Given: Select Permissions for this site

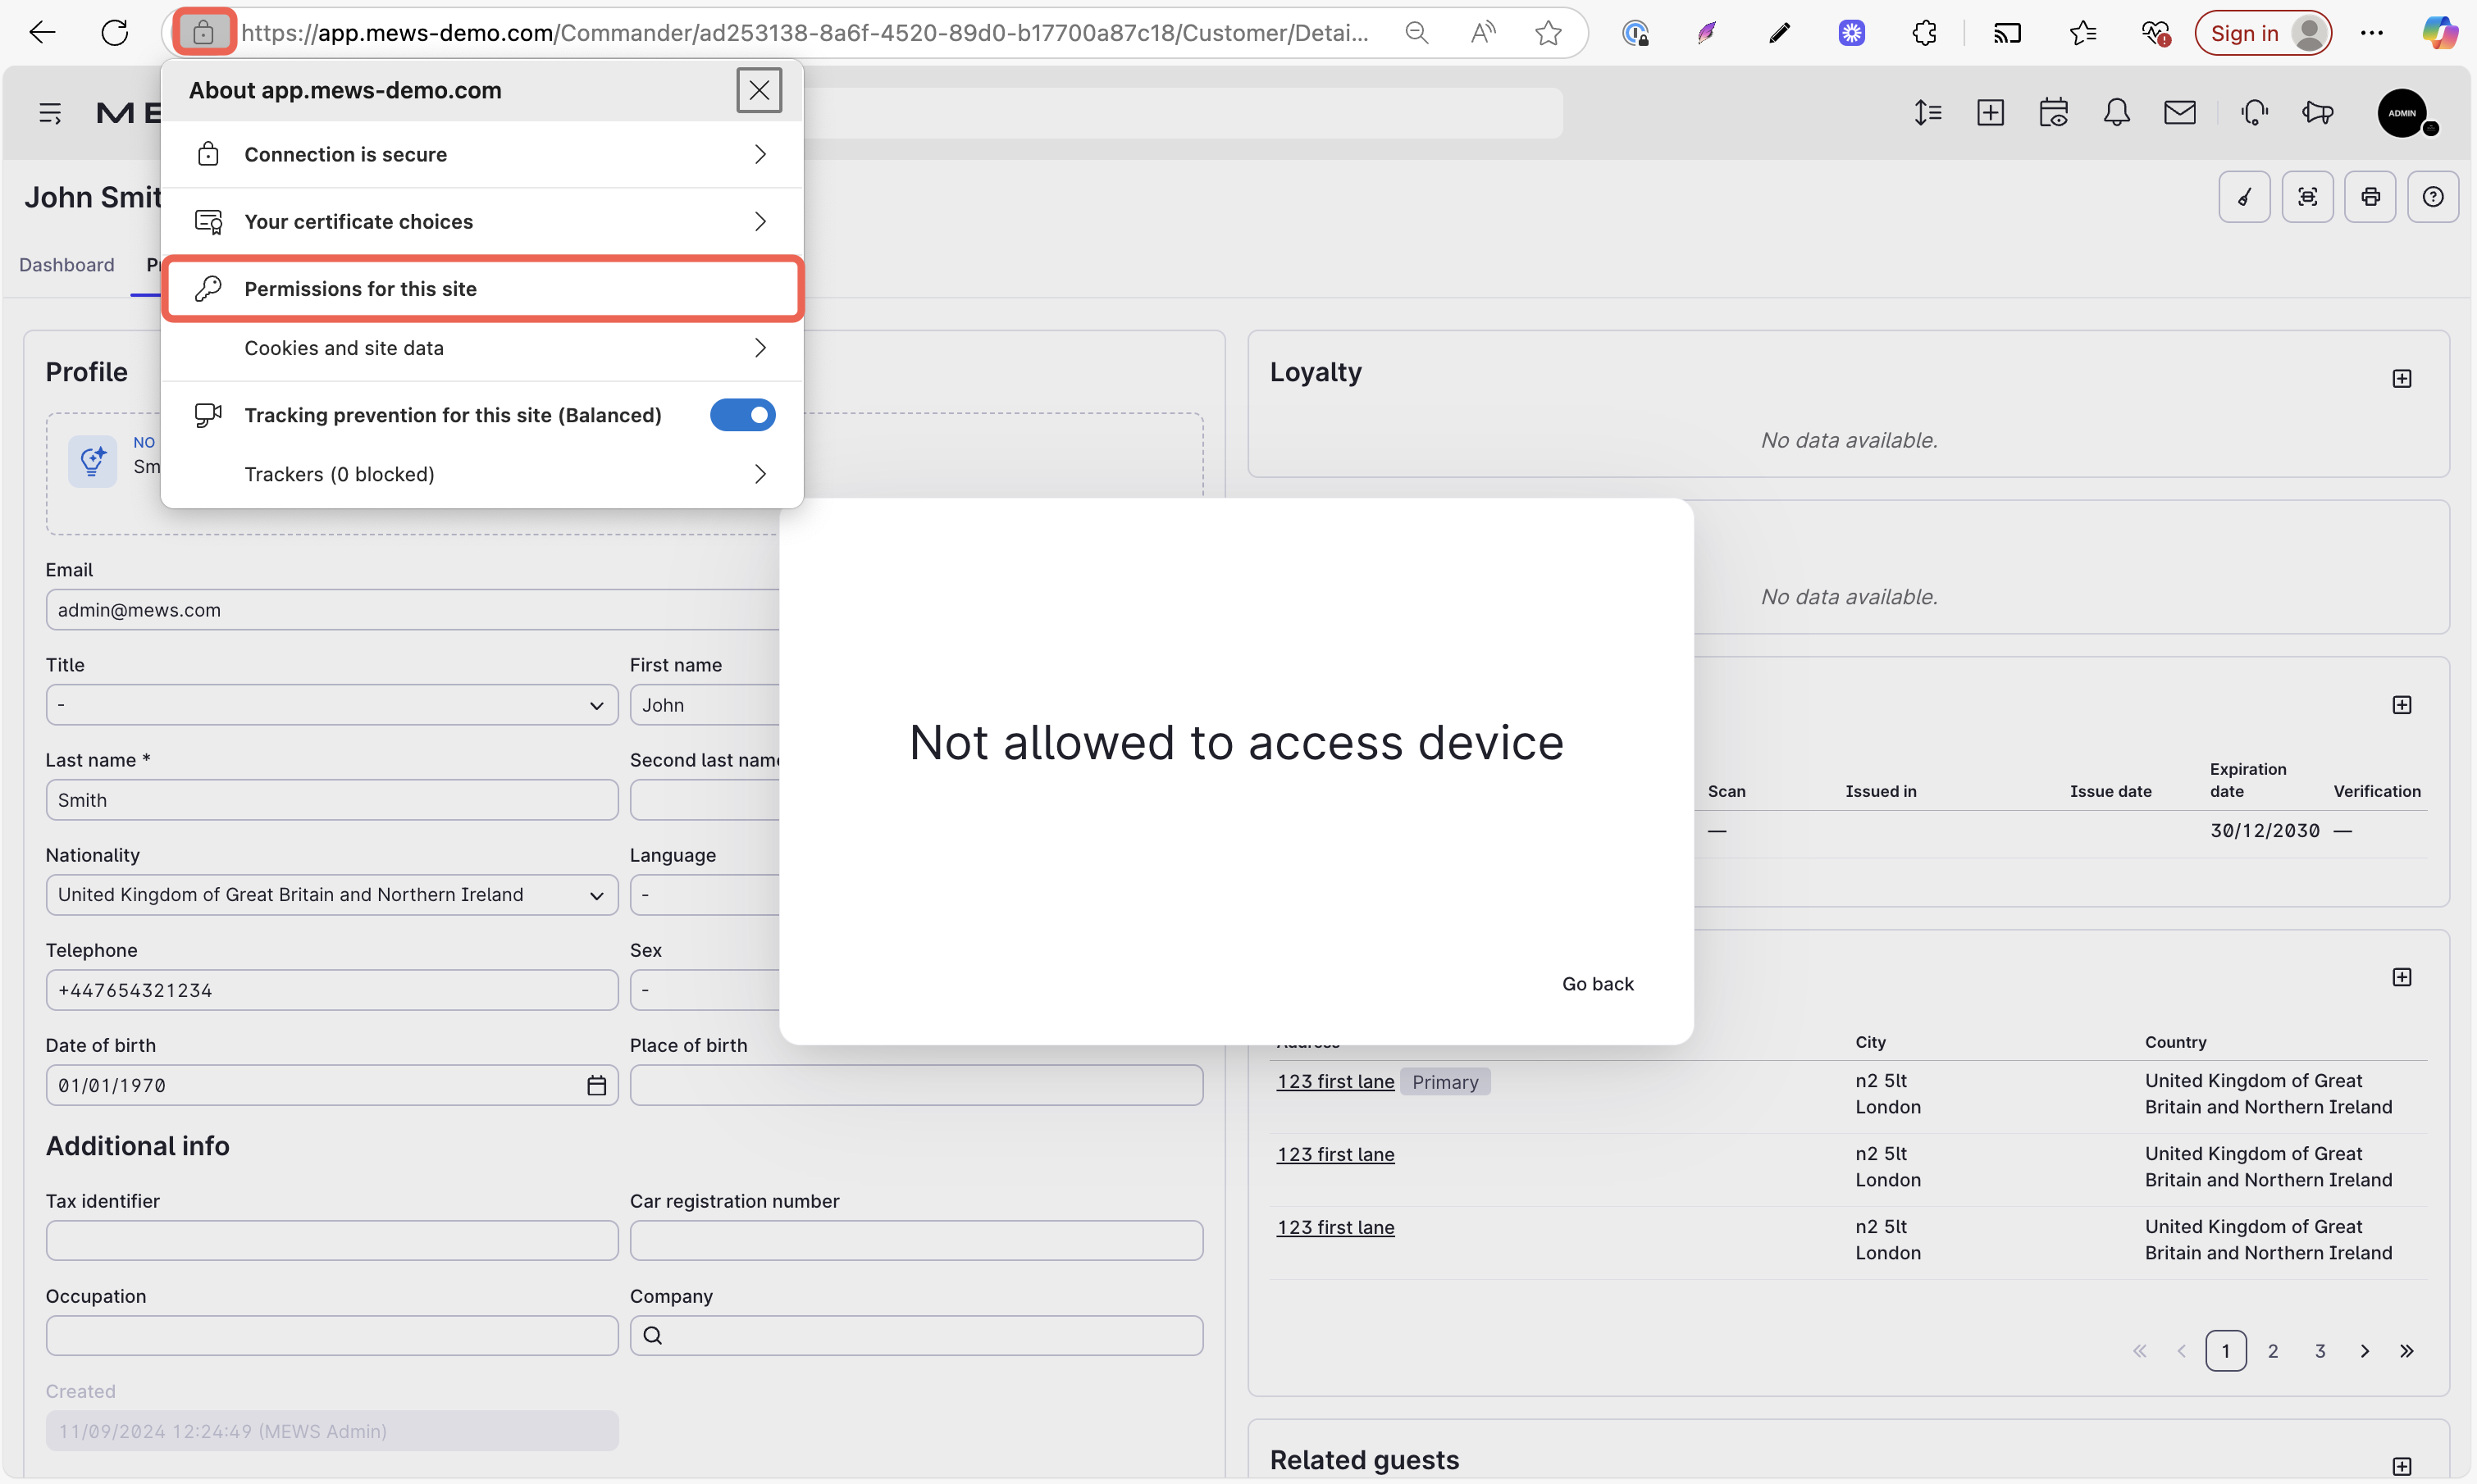Looking at the screenshot, I should (x=482, y=289).
